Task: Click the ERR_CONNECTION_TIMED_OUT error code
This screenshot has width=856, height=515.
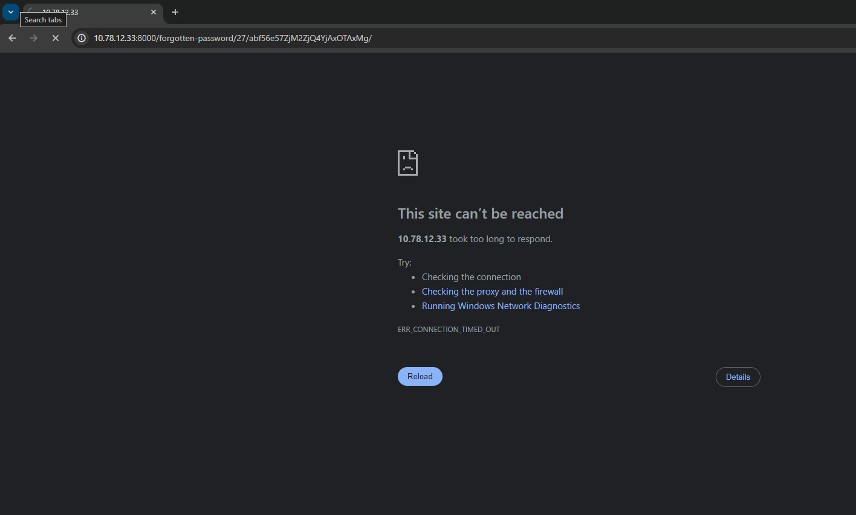Action: click(449, 330)
